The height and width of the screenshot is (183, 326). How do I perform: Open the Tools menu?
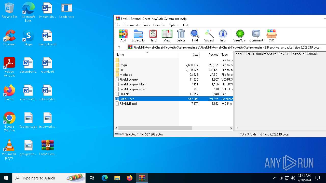click(x=146, y=25)
